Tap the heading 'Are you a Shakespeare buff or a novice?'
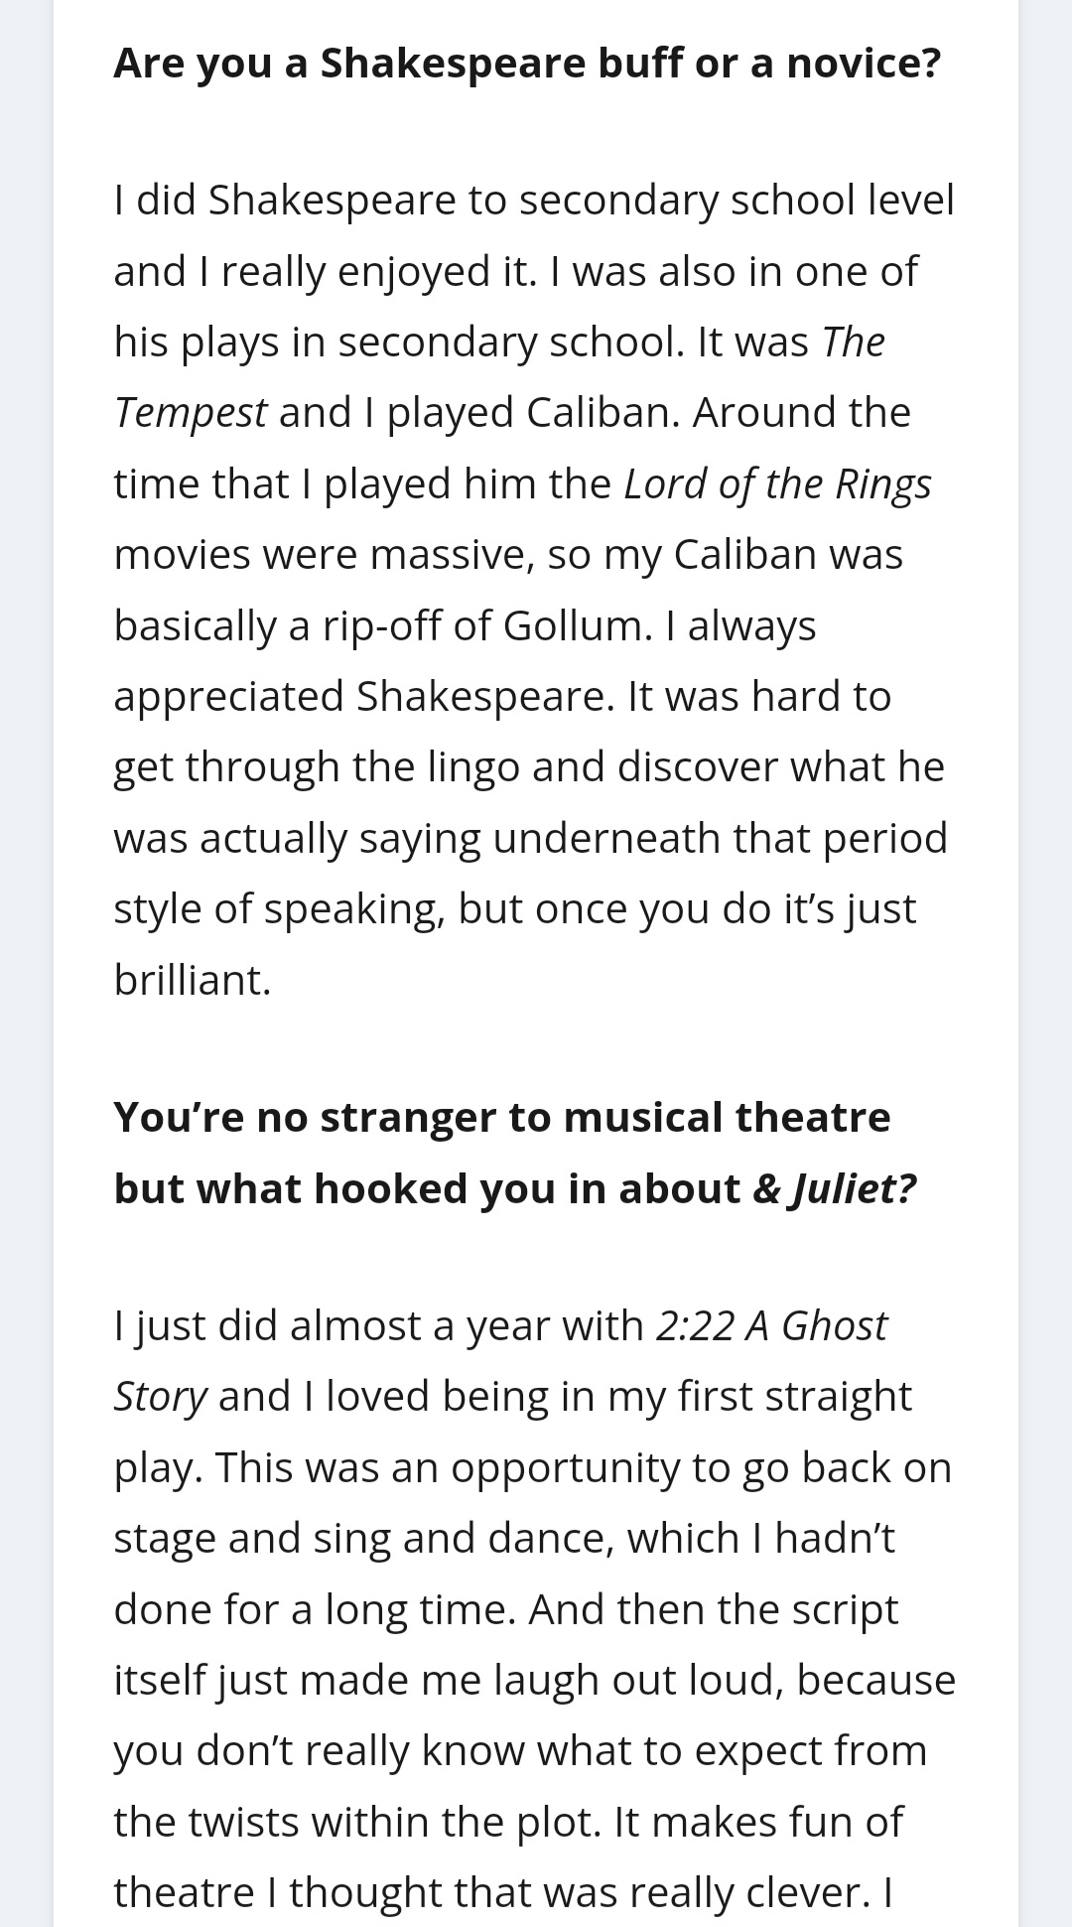The image size is (1072, 1927). pos(527,64)
